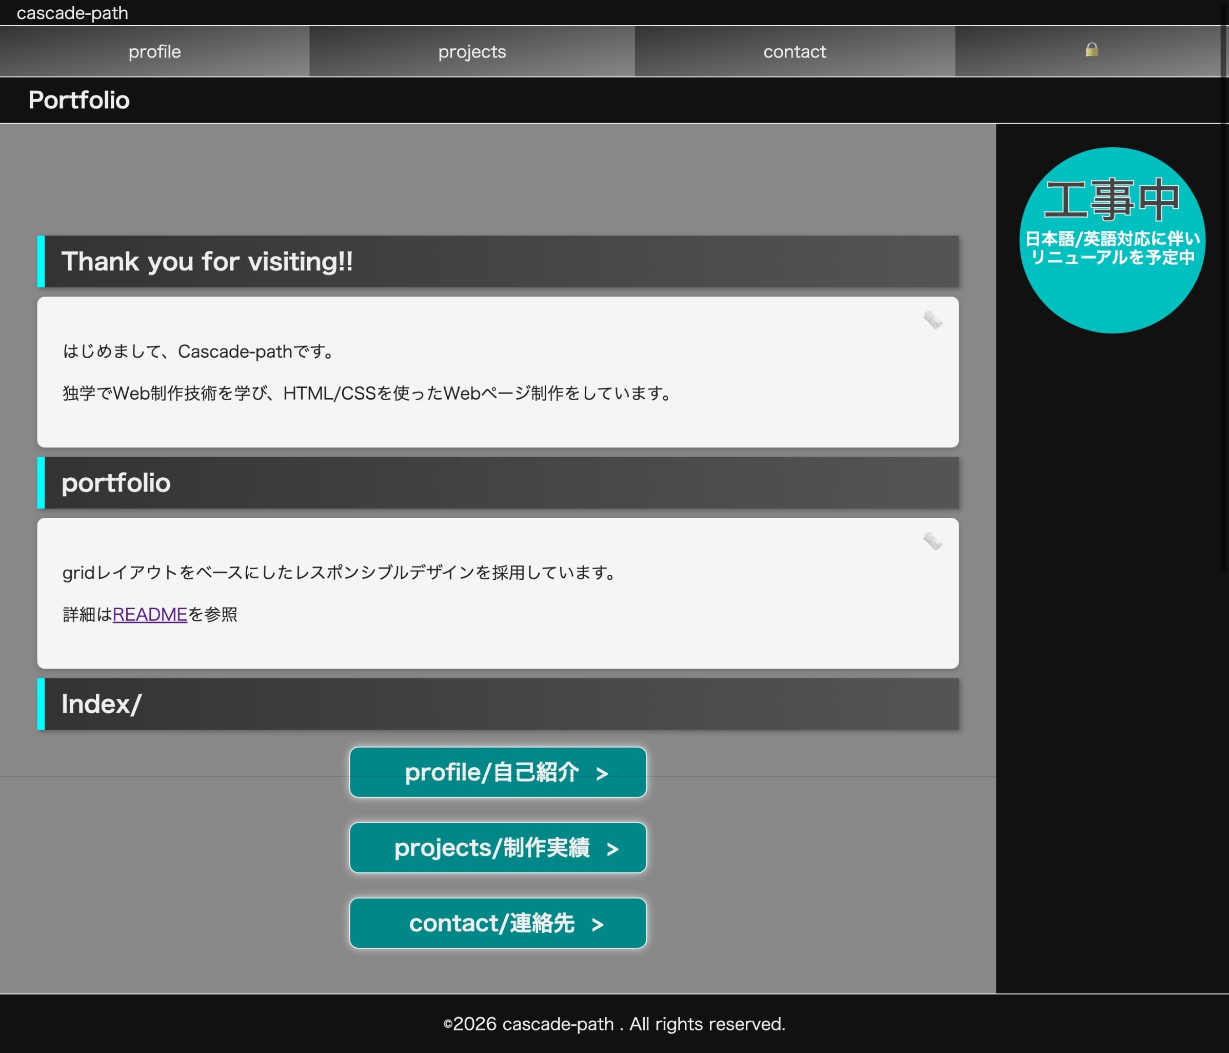Click the pin icon on portfolio card

point(933,541)
